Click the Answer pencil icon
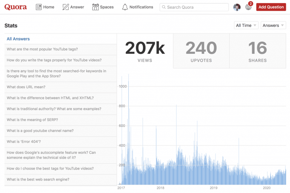Image resolution: width=290 pixels, height=193 pixels. 65,7
